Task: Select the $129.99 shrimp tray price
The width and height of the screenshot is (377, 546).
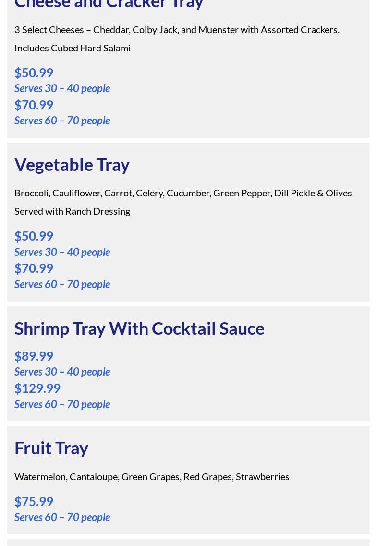Action: pyautogui.click(x=37, y=388)
